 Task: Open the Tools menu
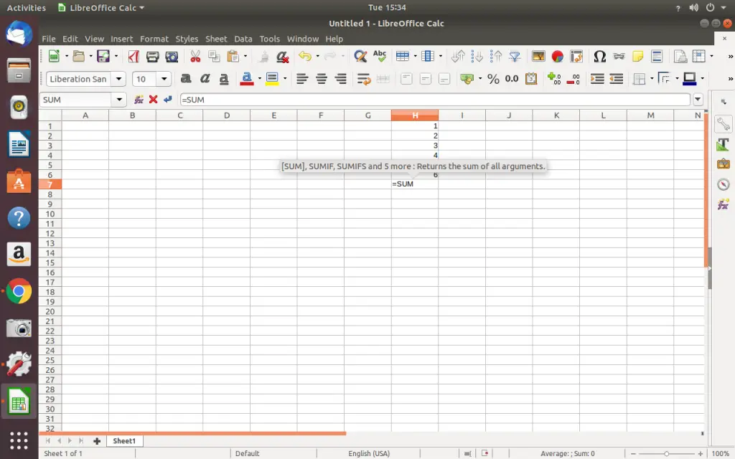tap(270, 39)
